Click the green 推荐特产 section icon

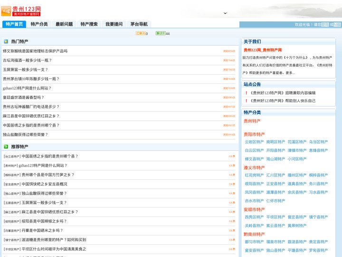[x=6, y=147]
